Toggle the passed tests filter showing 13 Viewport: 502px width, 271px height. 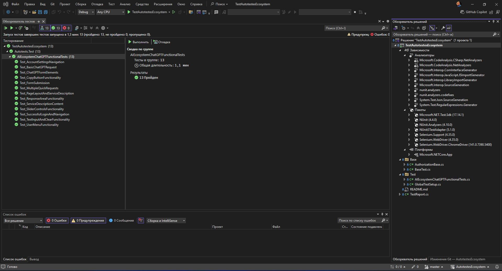(56, 28)
